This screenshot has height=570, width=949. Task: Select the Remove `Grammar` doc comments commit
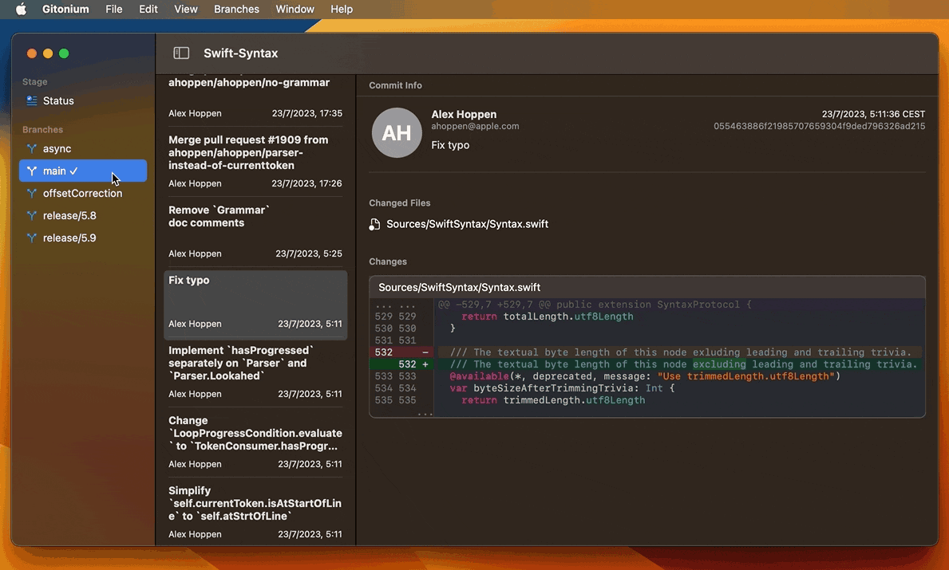click(x=255, y=231)
